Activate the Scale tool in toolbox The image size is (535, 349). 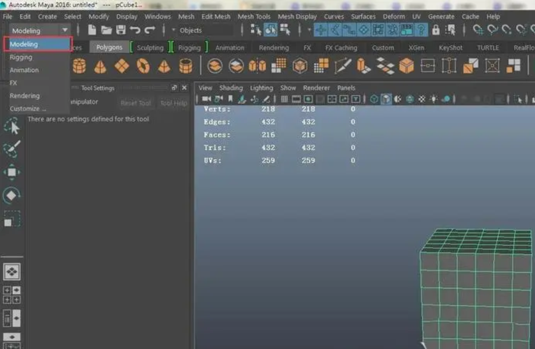click(12, 218)
